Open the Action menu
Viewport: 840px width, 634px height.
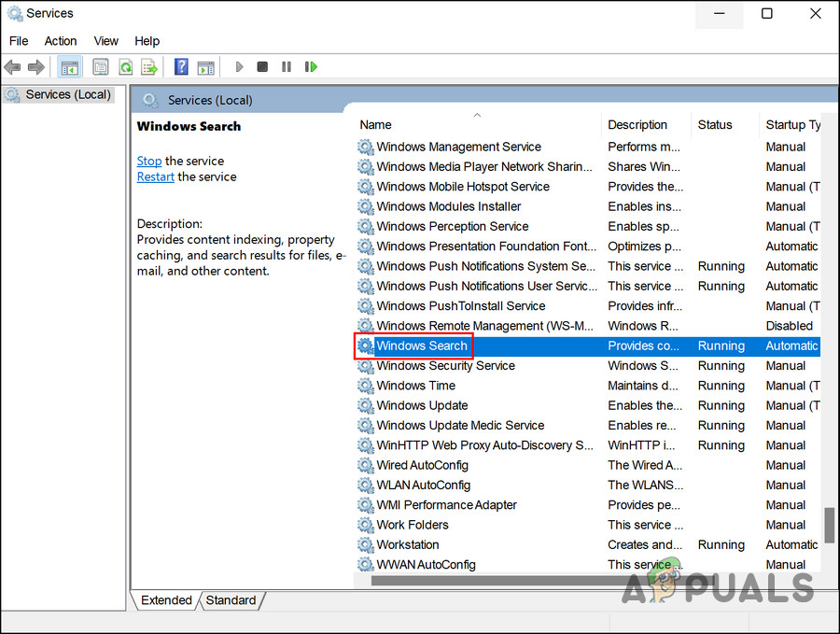pos(61,41)
